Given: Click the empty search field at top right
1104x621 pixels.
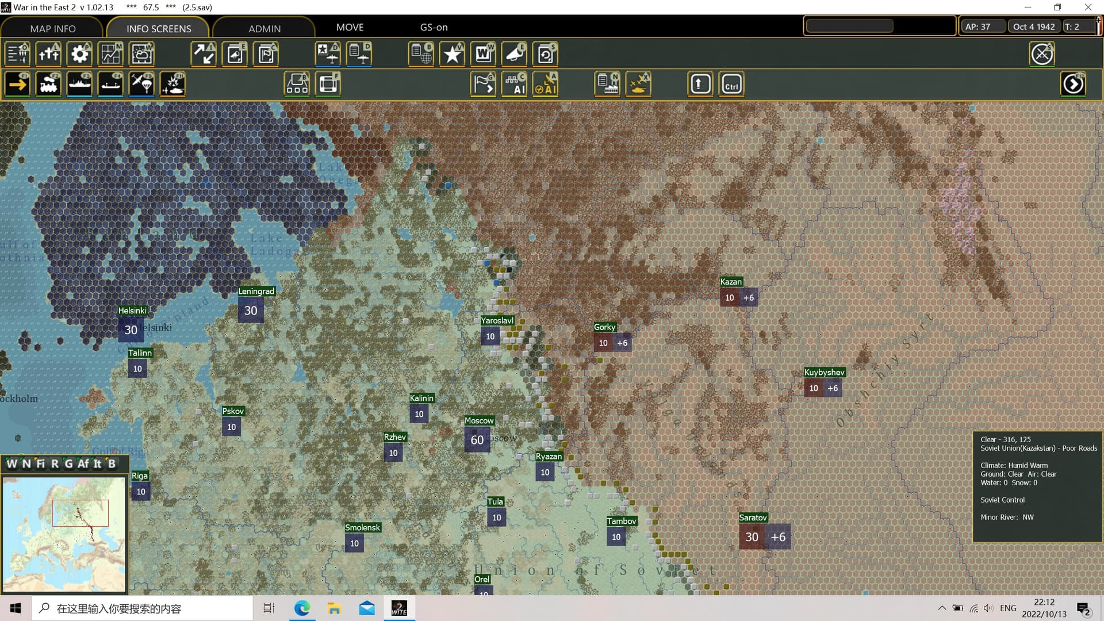Looking at the screenshot, I should click(x=849, y=26).
